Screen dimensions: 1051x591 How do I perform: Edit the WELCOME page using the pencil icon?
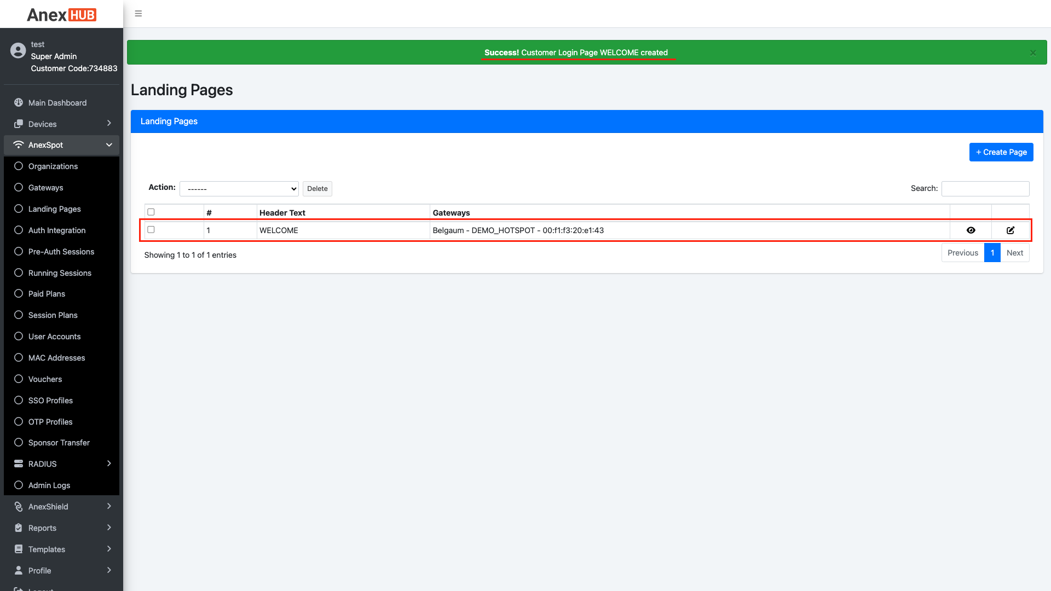tap(1010, 230)
